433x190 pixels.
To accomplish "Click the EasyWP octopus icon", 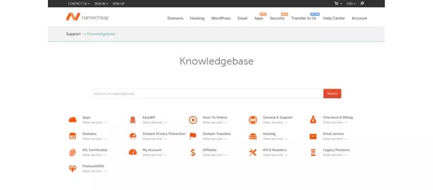I will [132, 120].
